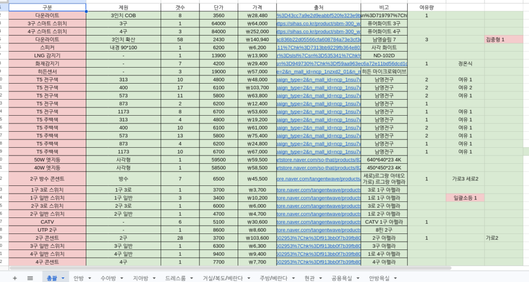Select the ₩140,940 price cell
Screen dimensions: 529x282
pos(257,39)
